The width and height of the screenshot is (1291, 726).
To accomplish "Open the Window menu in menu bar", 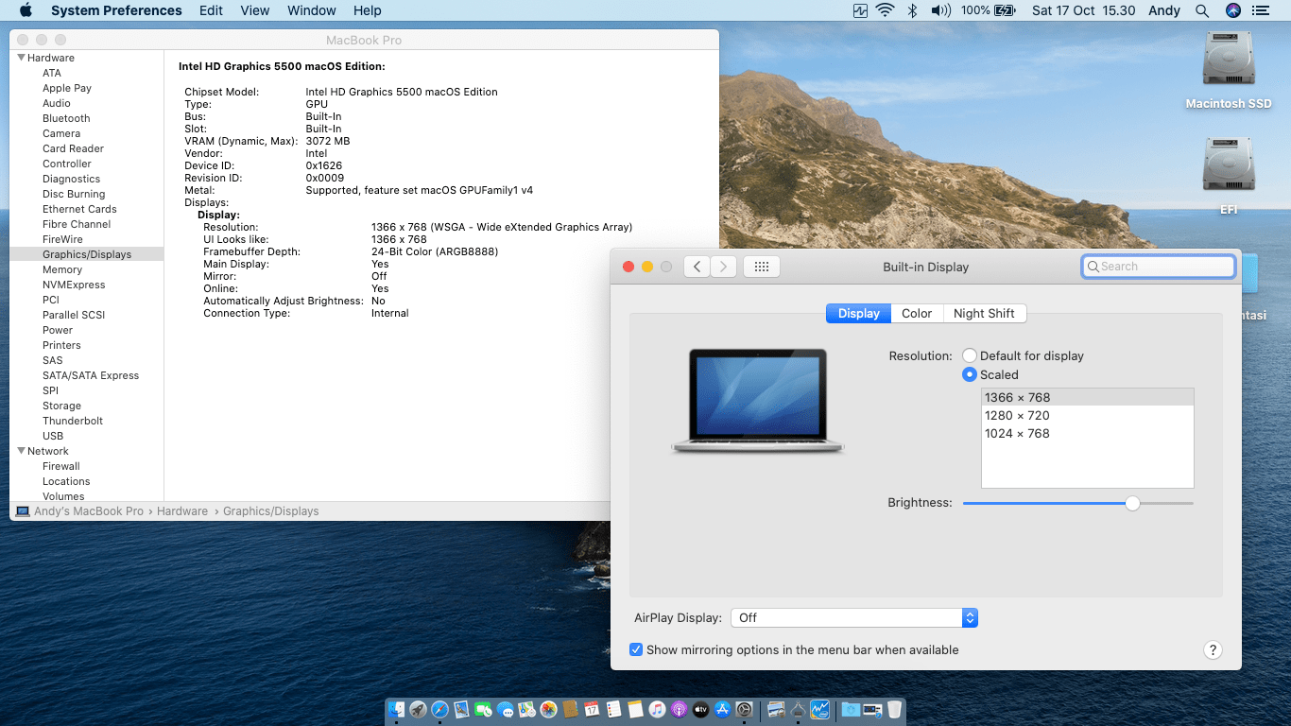I will click(x=311, y=10).
